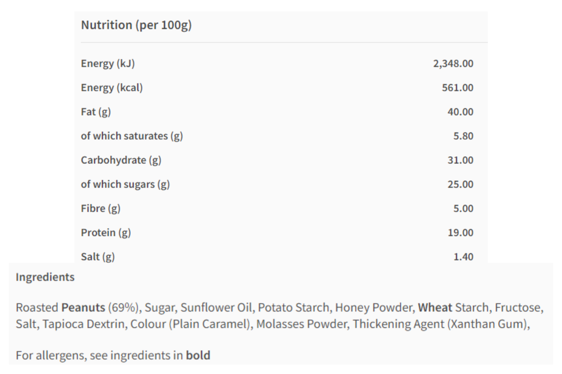562x374 pixels.
Task: Click the bold Wheat allergen word
Action: (x=435, y=308)
